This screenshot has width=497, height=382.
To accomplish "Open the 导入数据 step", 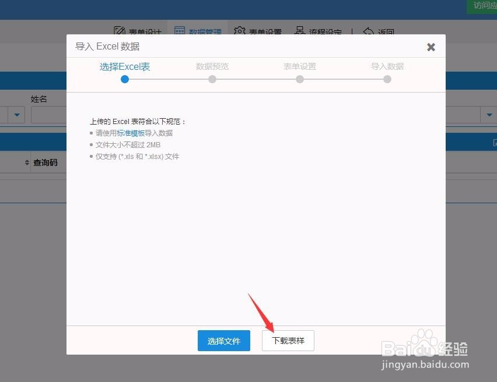I will point(387,66).
